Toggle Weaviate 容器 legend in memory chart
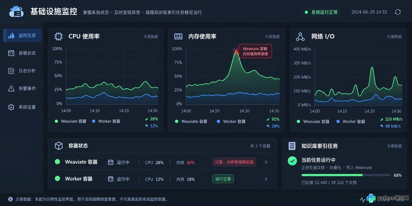The image size is (412, 206). pos(191,122)
